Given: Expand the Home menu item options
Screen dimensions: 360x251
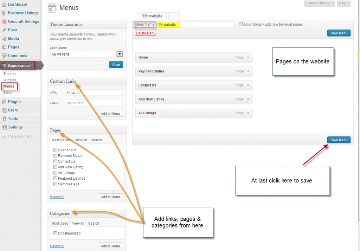Looking at the screenshot, I should [x=247, y=57].
